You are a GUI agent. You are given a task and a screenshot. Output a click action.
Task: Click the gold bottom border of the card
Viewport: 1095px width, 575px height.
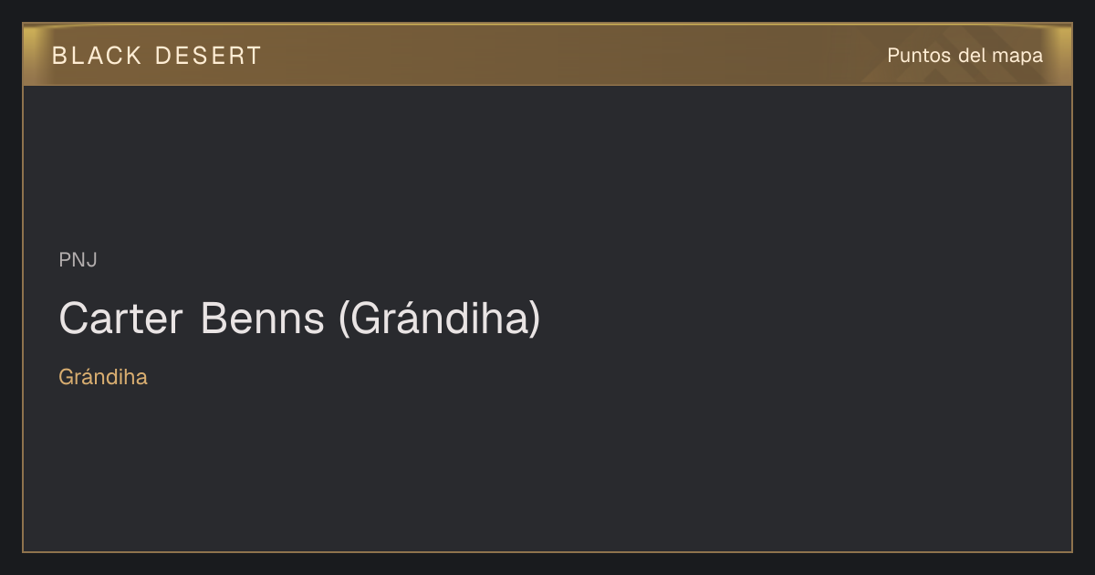coord(547,551)
